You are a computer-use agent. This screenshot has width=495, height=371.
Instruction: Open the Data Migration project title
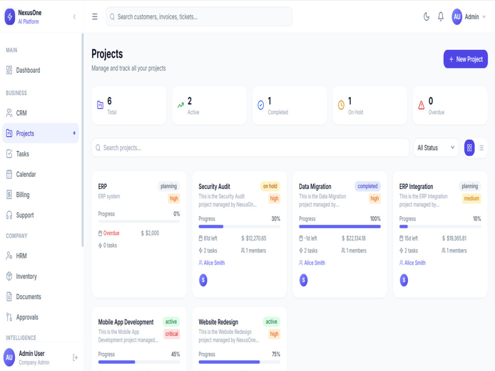tap(315, 186)
